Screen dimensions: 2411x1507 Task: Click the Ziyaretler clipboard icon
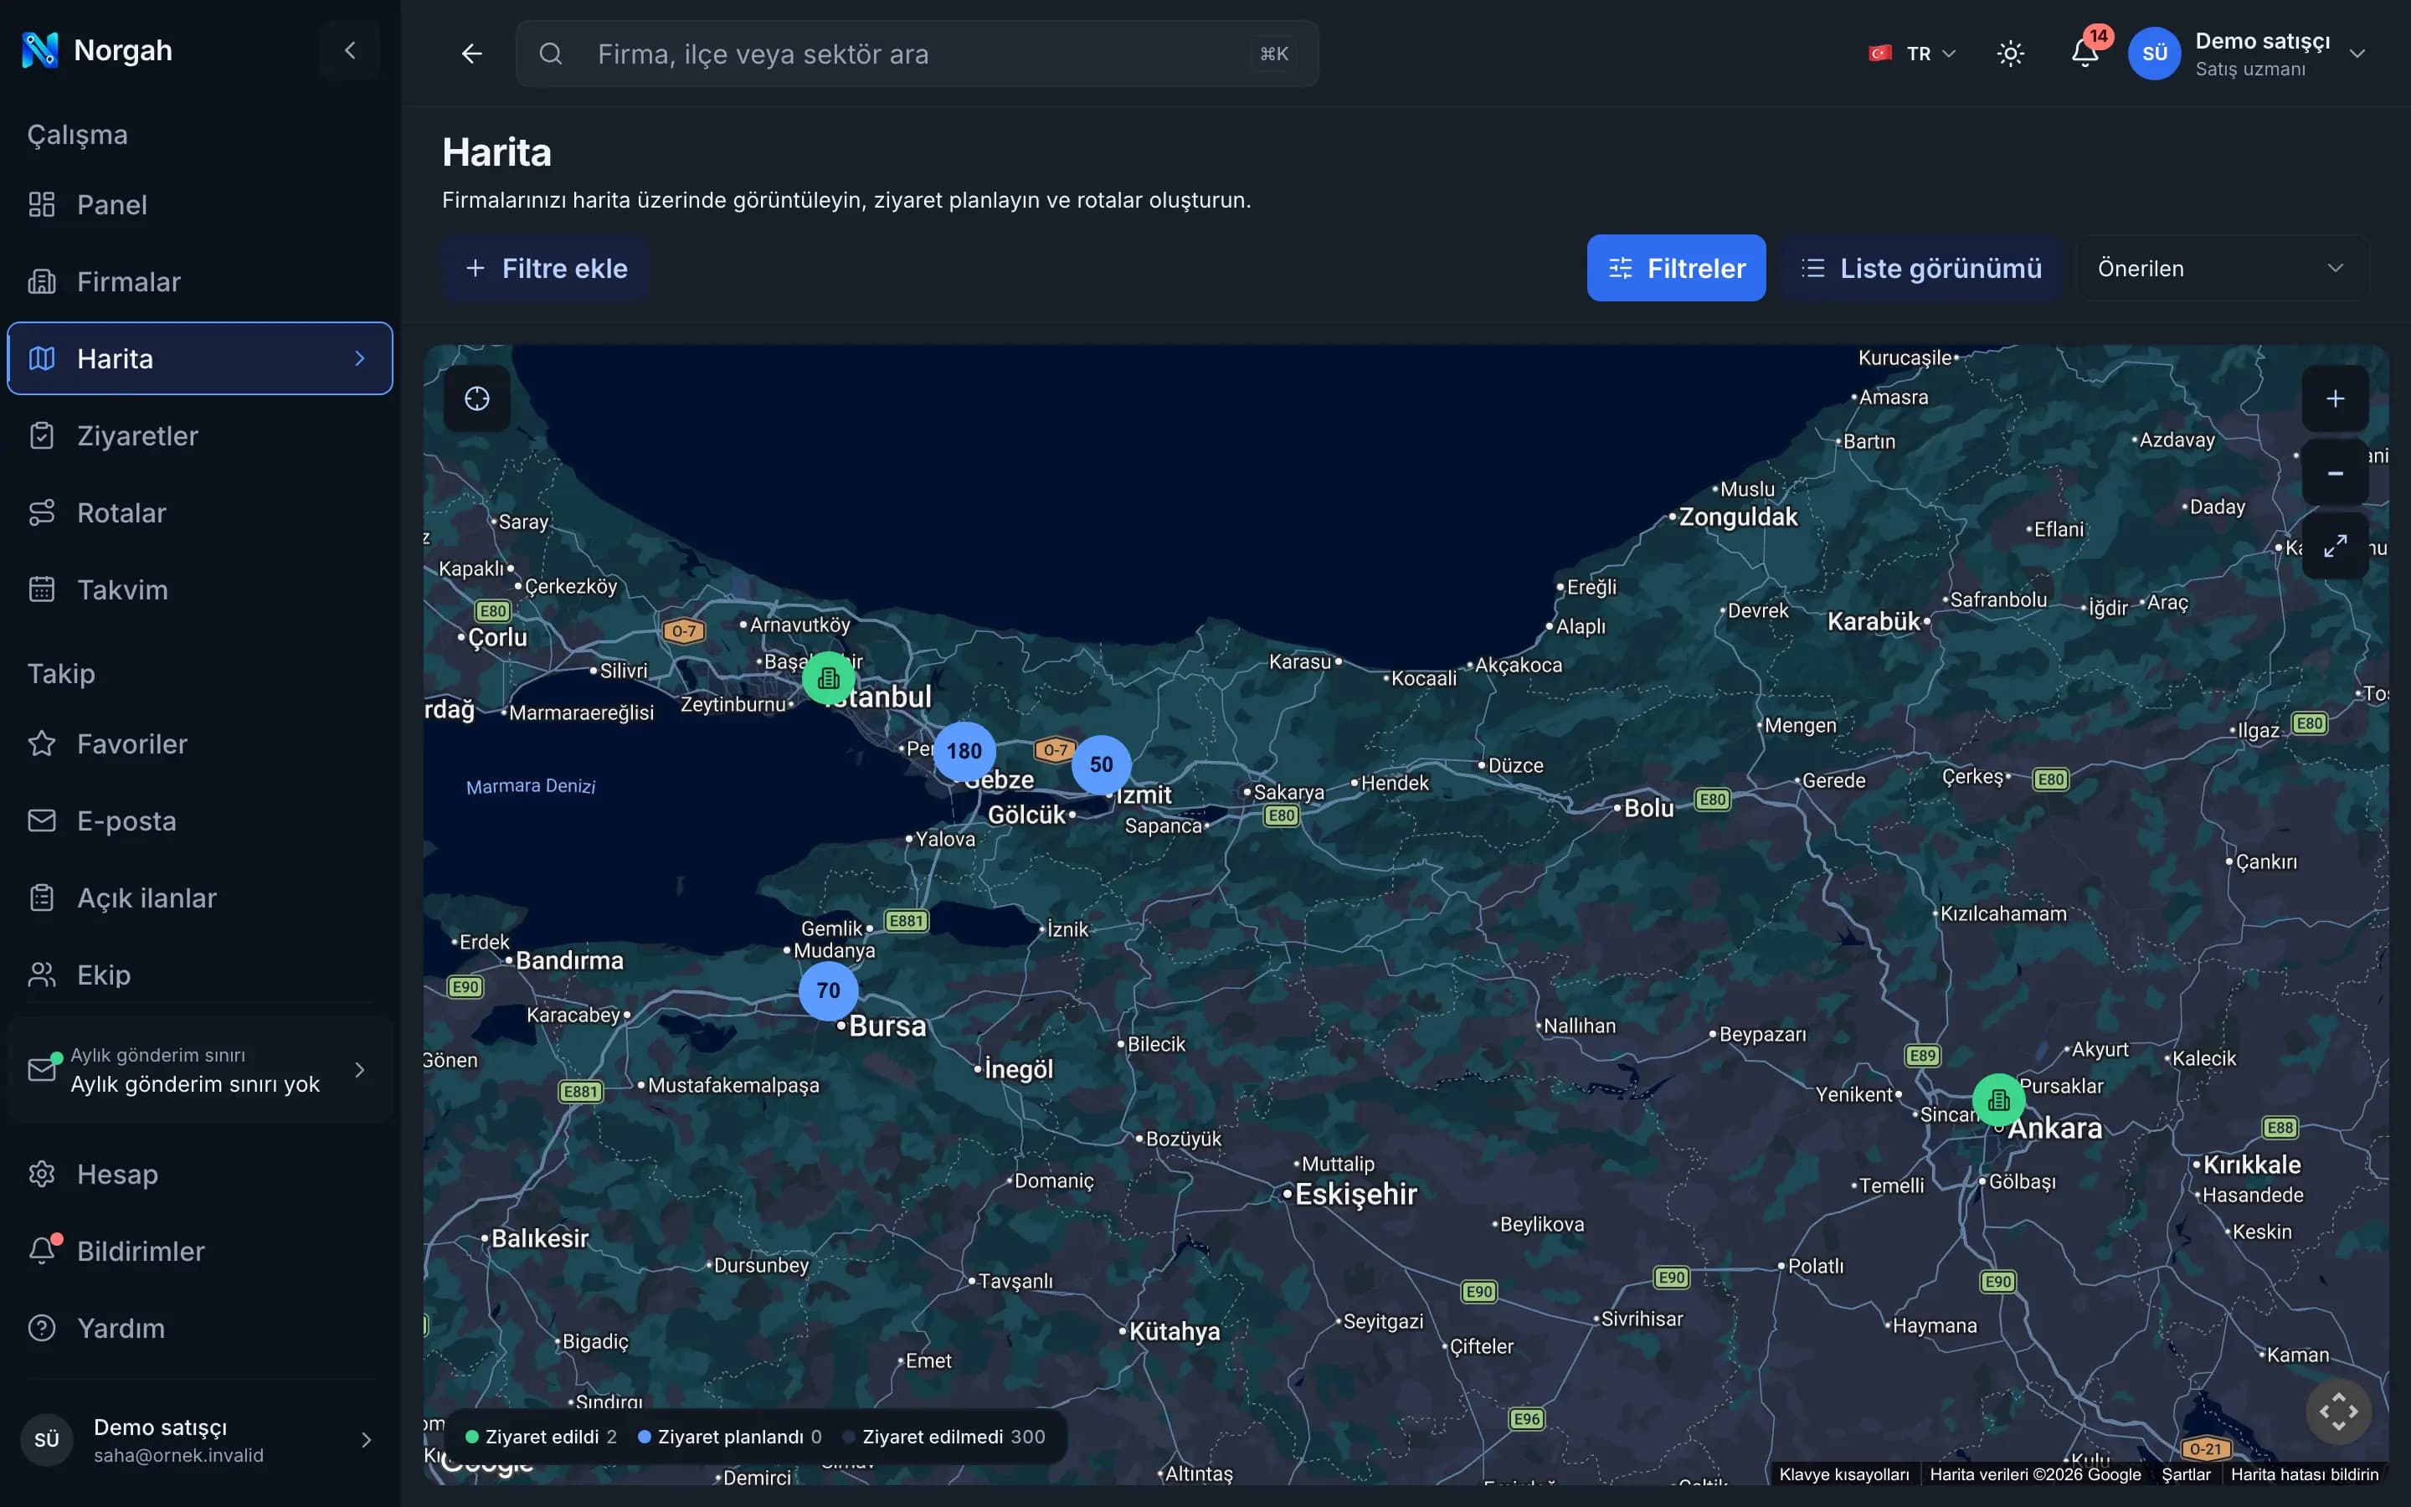tap(42, 435)
